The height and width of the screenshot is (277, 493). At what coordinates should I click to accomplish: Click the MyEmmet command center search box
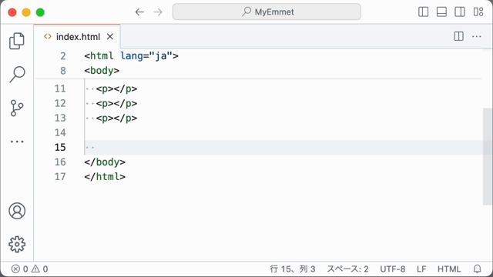[x=267, y=12]
